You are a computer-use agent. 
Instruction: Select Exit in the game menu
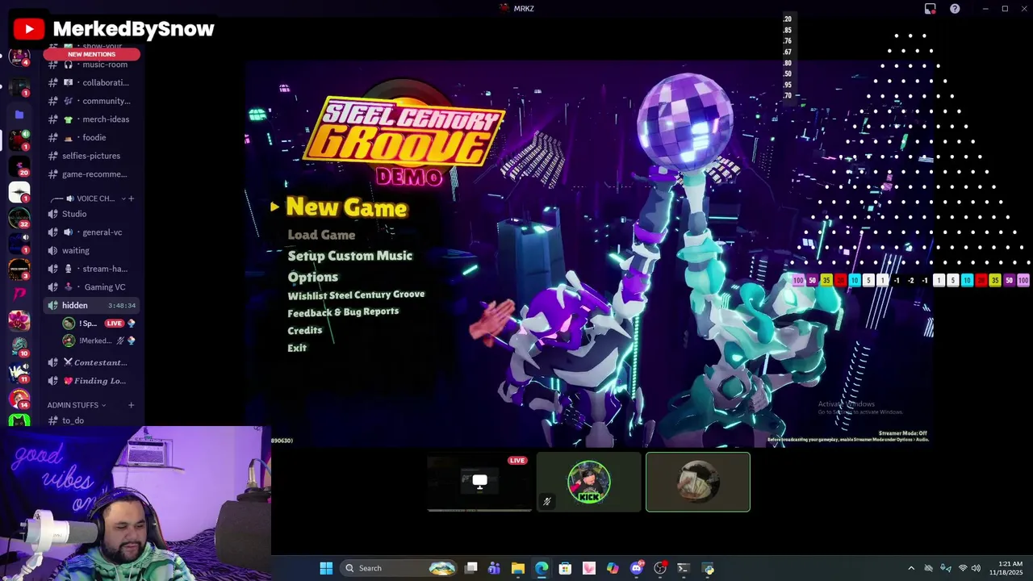297,348
